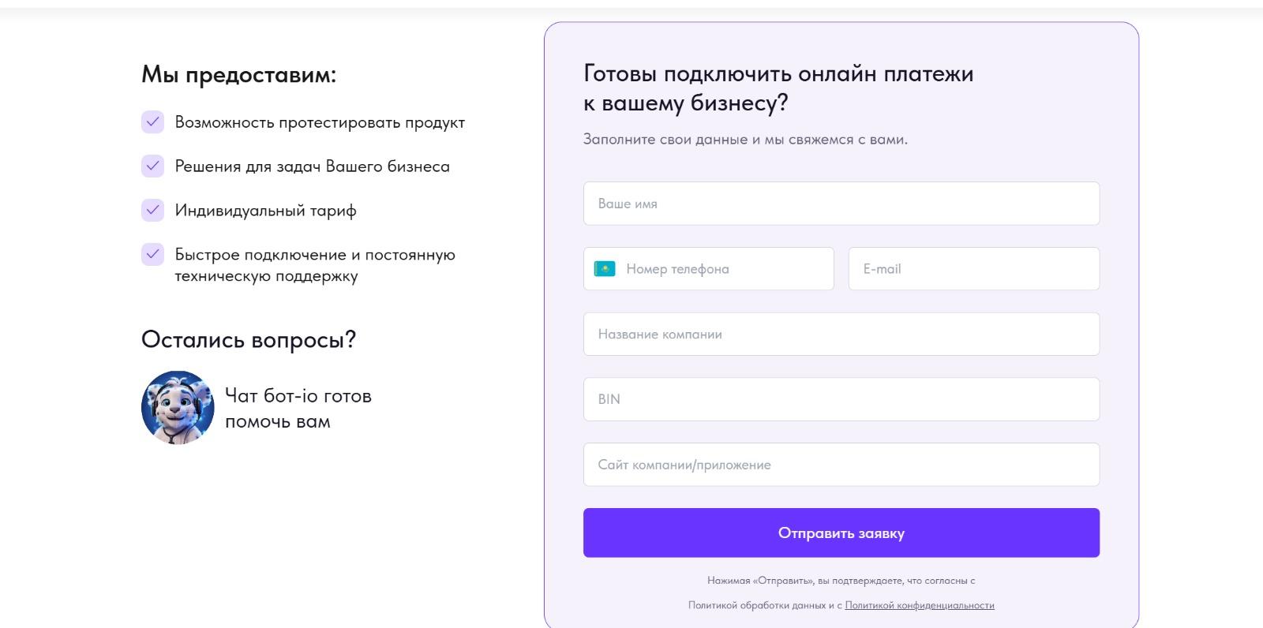Click the Kazakhstan flag country selector

pyautogui.click(x=605, y=269)
